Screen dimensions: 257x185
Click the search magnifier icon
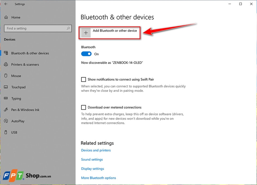pos(68,28)
